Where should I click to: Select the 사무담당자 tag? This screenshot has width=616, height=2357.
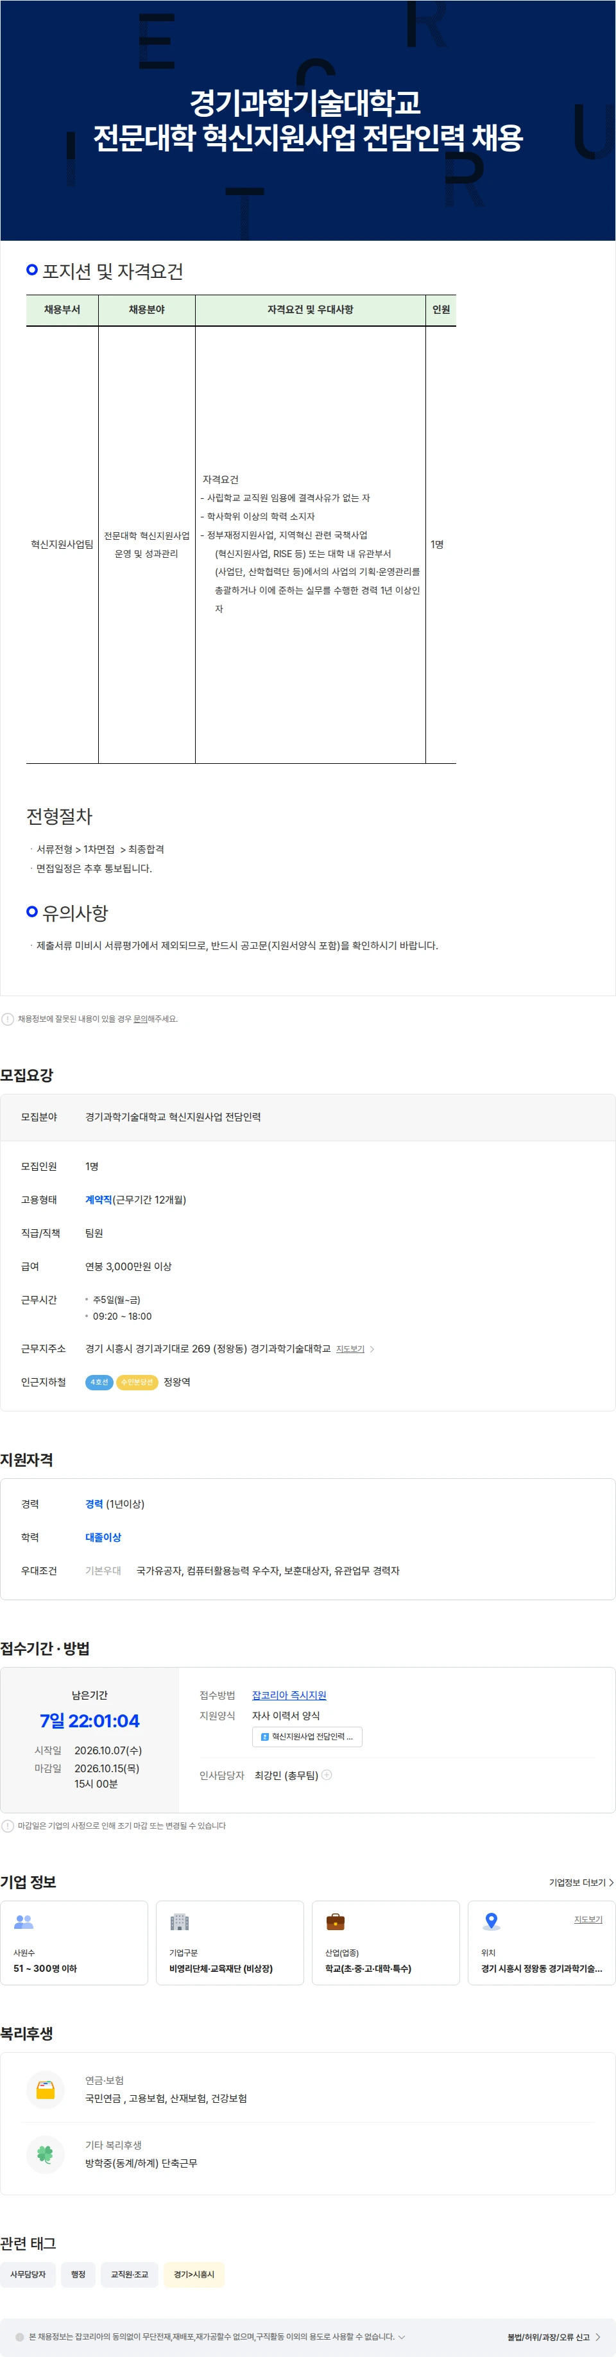(28, 2275)
